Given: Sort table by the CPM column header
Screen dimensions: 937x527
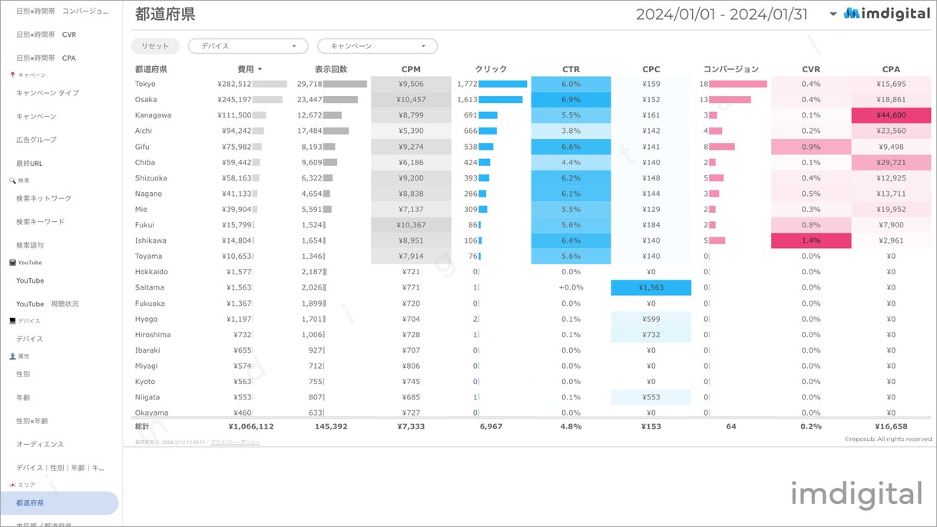Looking at the screenshot, I should pos(411,69).
